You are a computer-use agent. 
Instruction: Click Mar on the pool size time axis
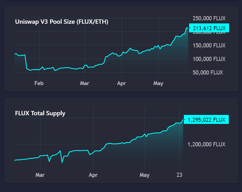tap(85, 83)
